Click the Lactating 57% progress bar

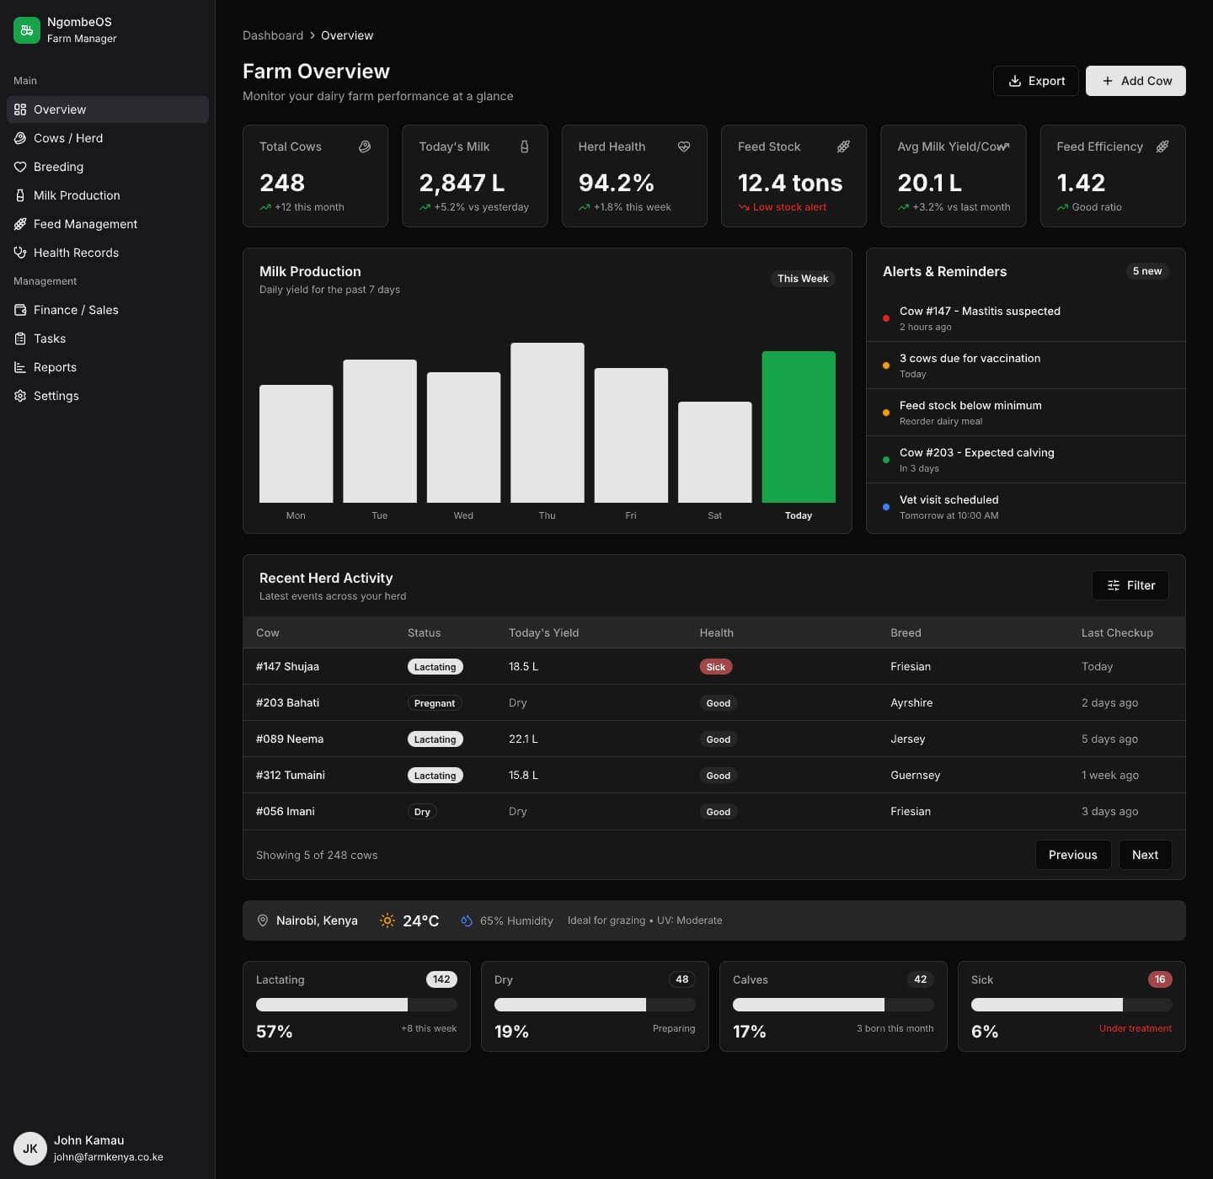coord(355,1005)
